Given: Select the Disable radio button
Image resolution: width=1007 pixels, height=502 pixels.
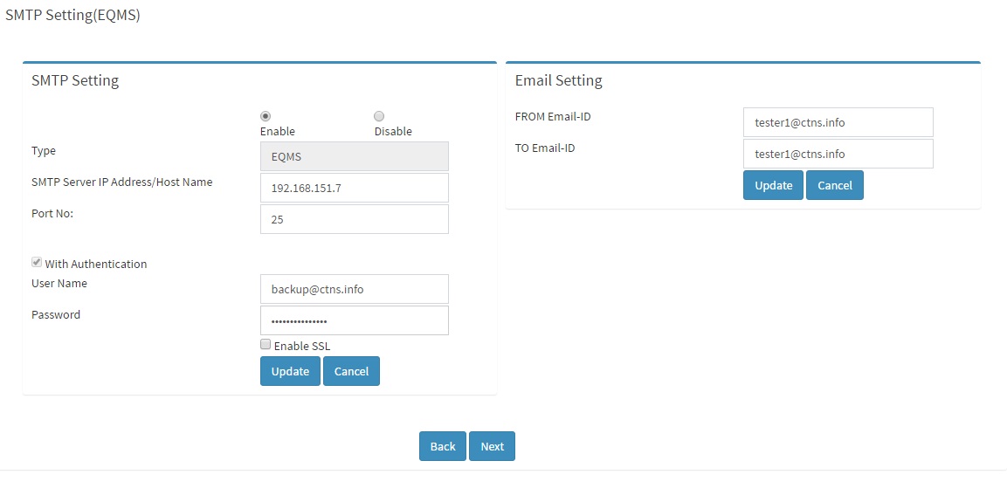Looking at the screenshot, I should [379, 116].
